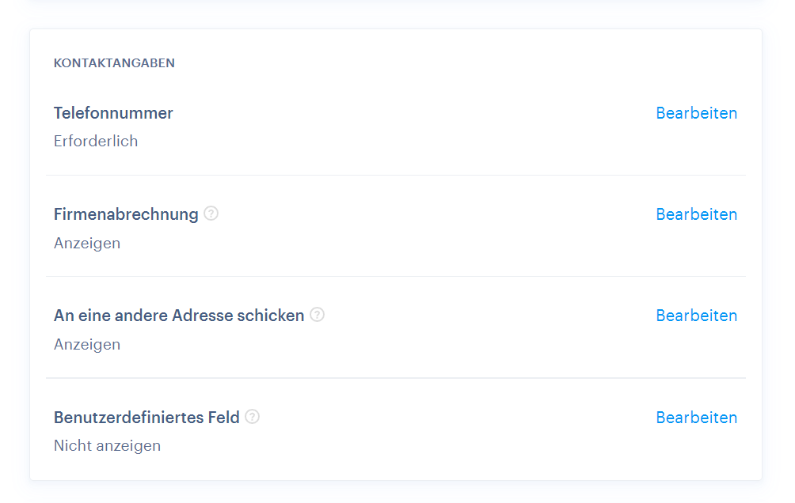Select Bearbeiten next to An eine andere Adresse schicken
The image size is (795, 503).
click(x=696, y=316)
